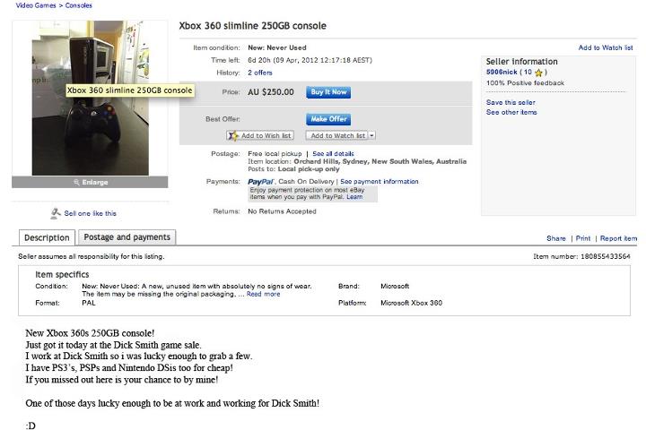Click the PayPal logo in Payments
Viewport: 646px width, 430px height.
tap(260, 182)
